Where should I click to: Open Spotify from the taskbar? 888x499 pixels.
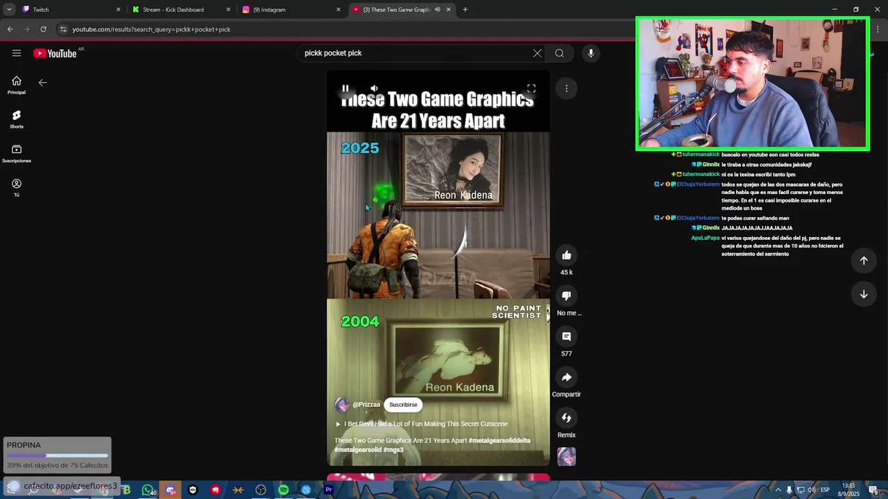283,490
